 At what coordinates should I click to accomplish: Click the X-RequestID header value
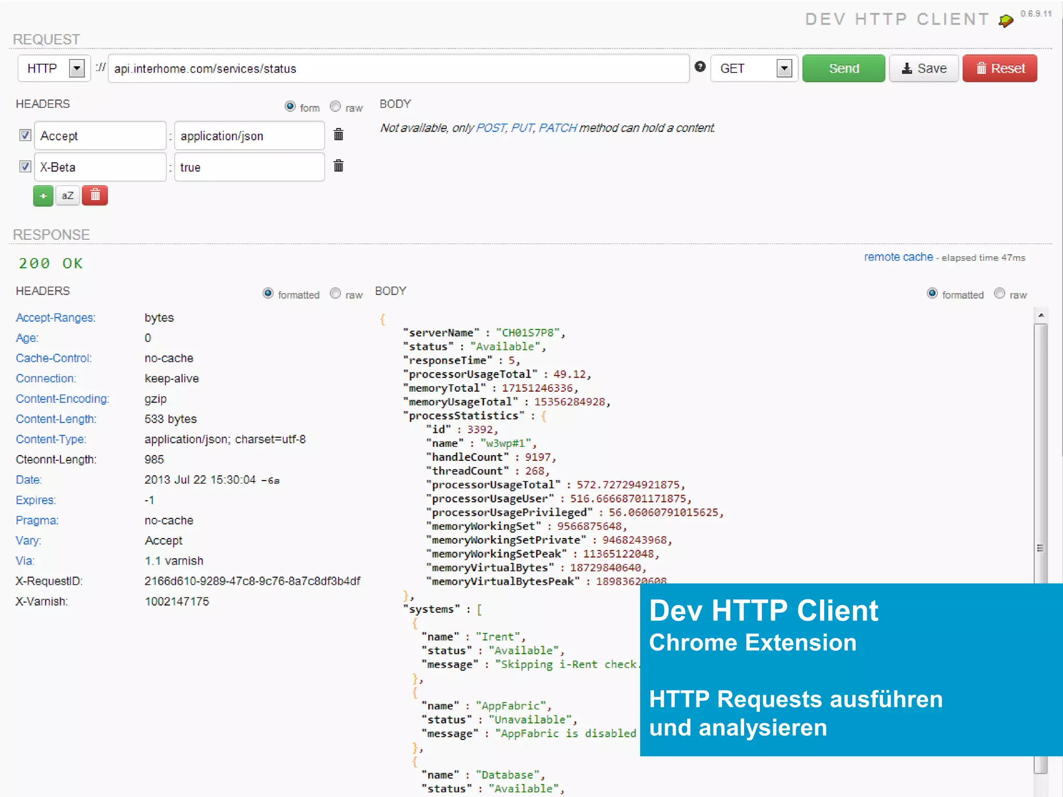[x=252, y=581]
